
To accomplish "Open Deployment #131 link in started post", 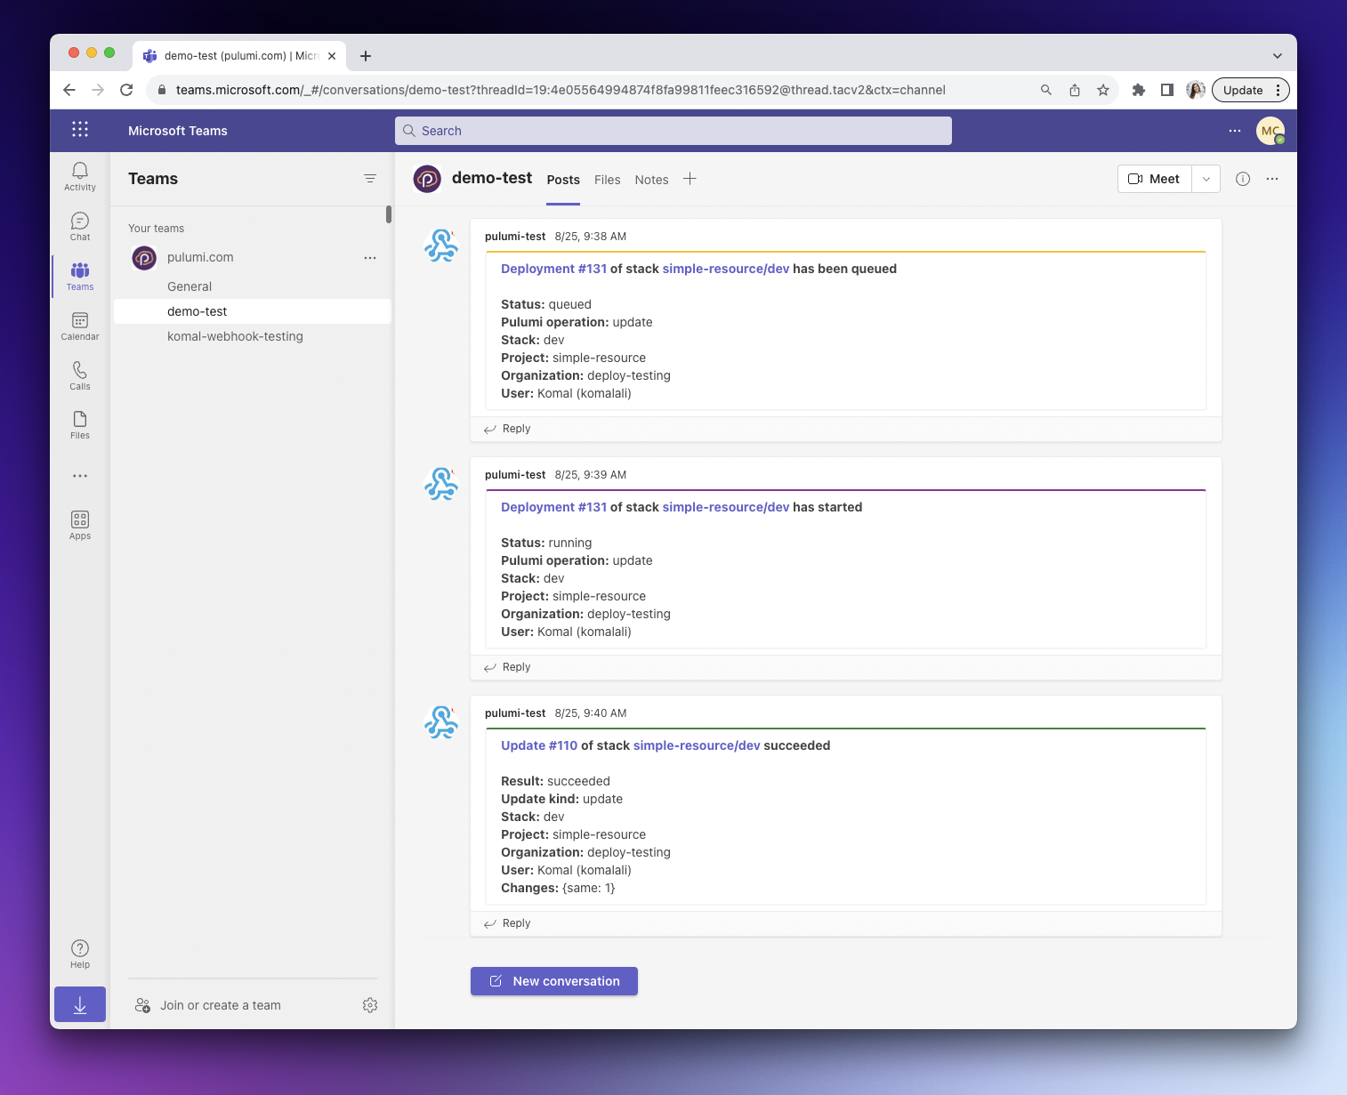I will pos(553,507).
